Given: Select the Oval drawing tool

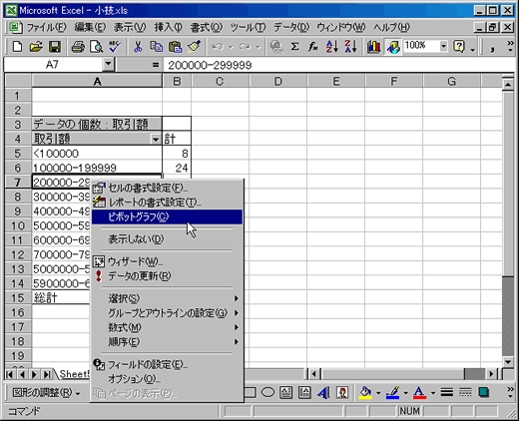Looking at the screenshot, I should click(267, 393).
